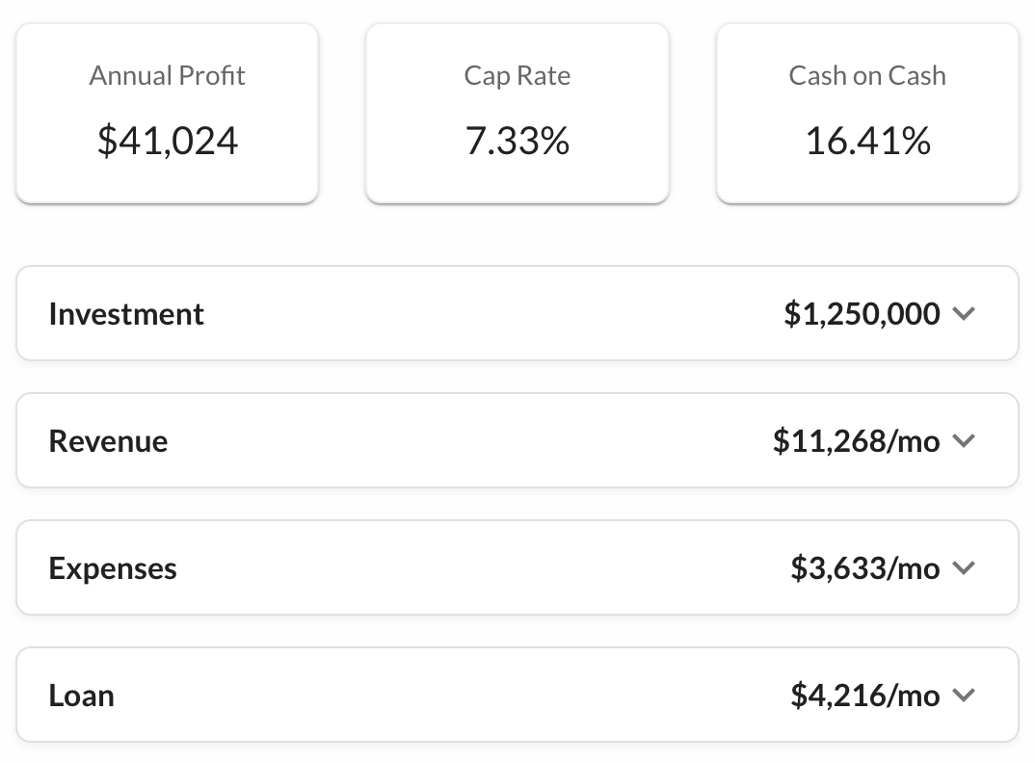The height and width of the screenshot is (763, 1035).
Task: Click the $11,268/mo revenue value
Action: pyautogui.click(x=854, y=440)
